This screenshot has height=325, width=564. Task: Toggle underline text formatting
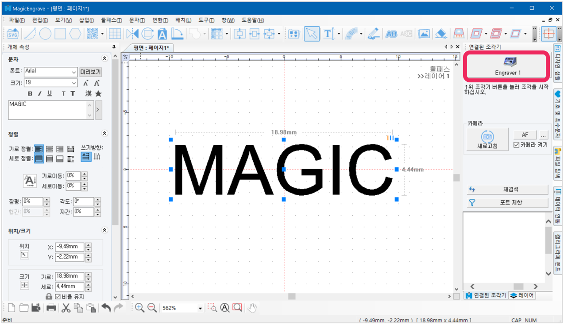50,93
